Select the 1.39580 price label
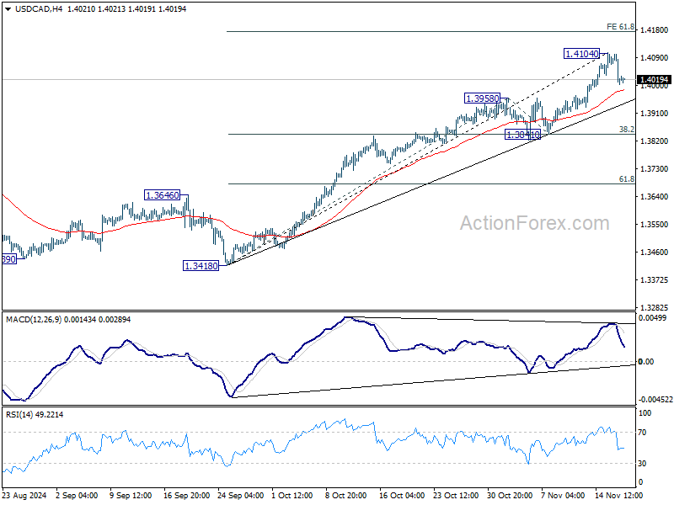The height and width of the screenshot is (505, 674). point(482,98)
